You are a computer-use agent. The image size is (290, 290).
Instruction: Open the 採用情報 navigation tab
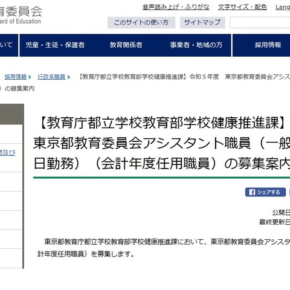tap(262, 45)
